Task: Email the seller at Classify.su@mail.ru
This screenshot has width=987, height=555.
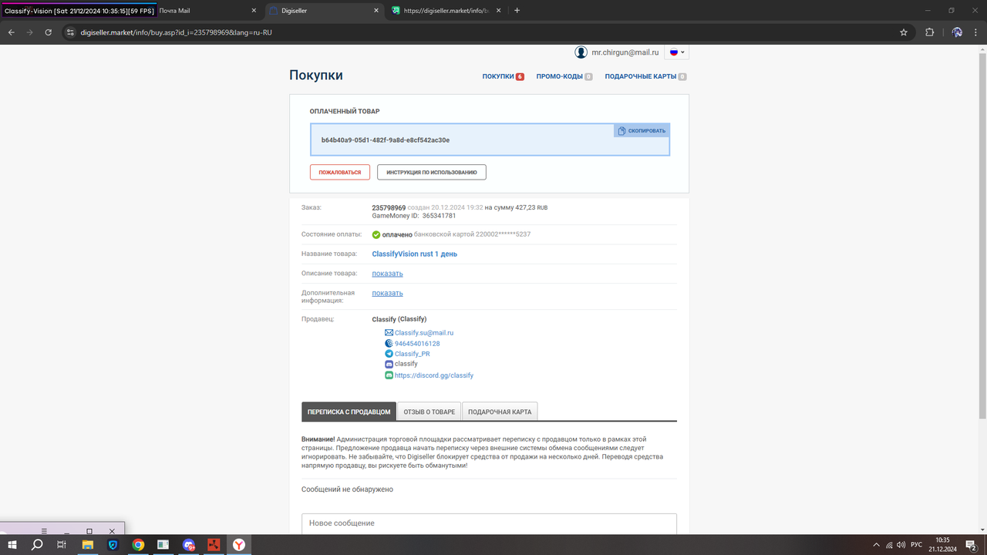Action: click(424, 333)
